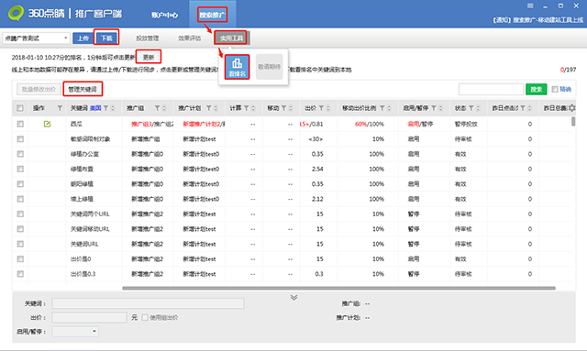The image size is (587, 351).
Task: Click the 更新 refresh button
Action: 149,57
